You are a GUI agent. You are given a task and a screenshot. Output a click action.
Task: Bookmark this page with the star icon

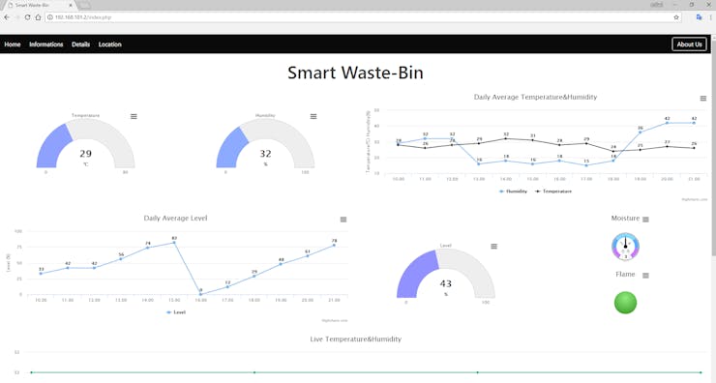[676, 17]
